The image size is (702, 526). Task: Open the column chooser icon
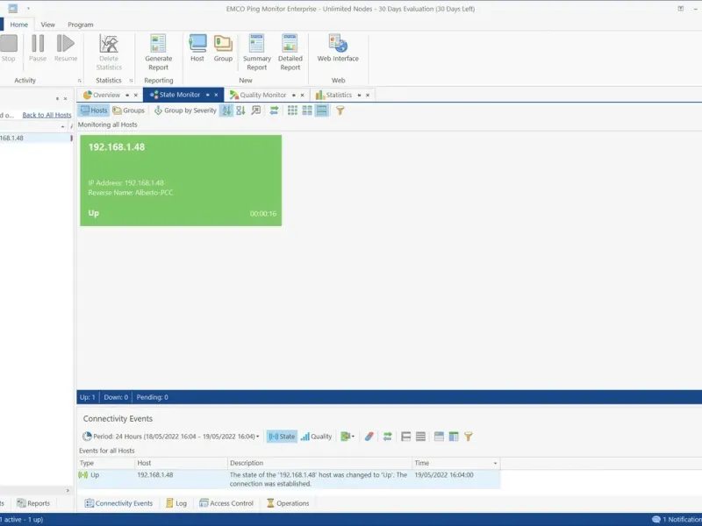click(454, 437)
